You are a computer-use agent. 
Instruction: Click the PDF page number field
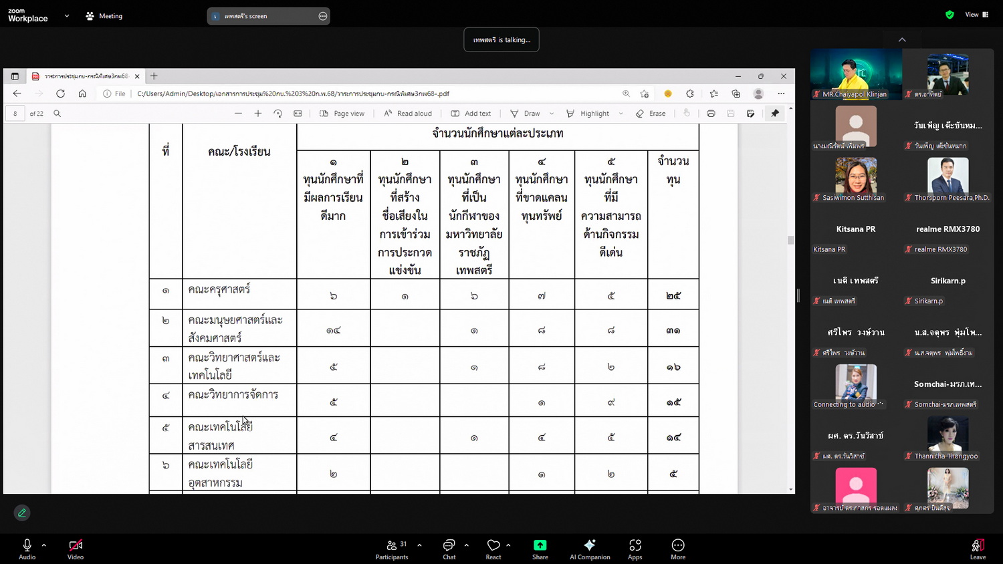[15, 114]
